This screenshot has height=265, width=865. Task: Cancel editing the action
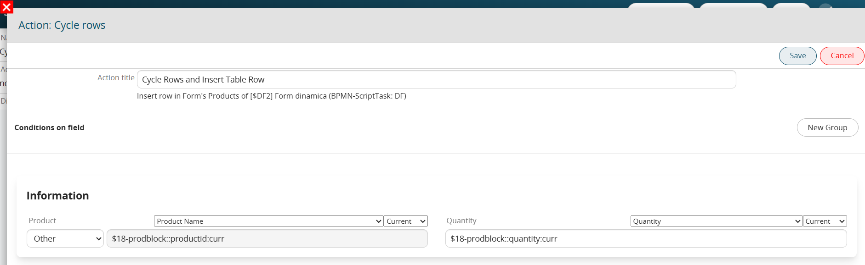pos(842,56)
